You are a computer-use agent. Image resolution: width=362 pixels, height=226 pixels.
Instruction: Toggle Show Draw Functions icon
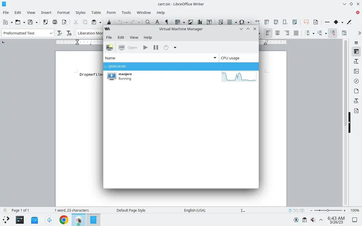[349, 22]
